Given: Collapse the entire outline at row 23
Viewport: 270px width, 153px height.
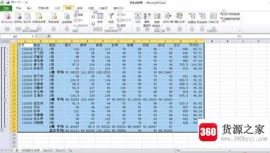Looking at the screenshot, I should [x=2, y=130].
